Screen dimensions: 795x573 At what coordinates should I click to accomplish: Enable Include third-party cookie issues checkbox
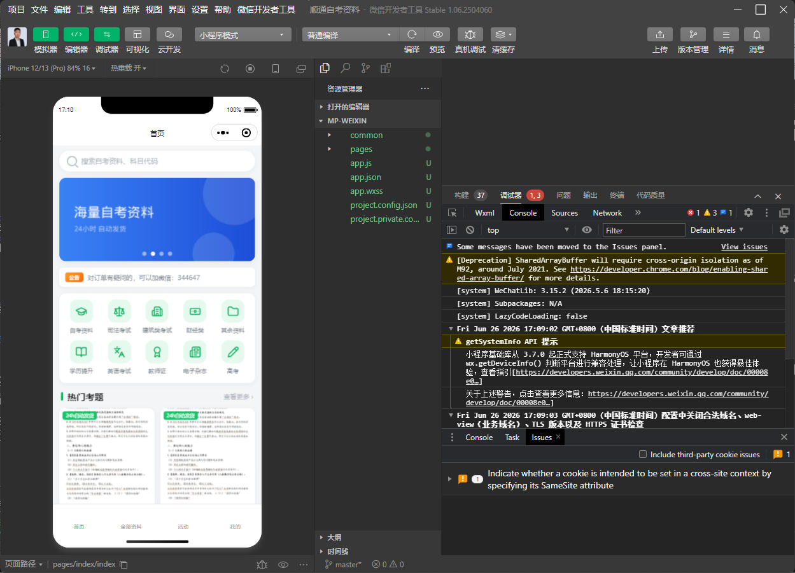pos(643,454)
